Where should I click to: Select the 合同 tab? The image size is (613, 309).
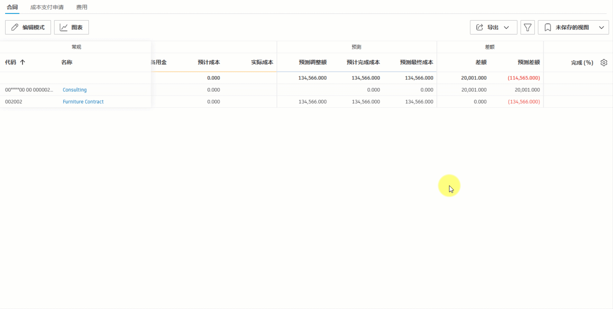pos(12,7)
